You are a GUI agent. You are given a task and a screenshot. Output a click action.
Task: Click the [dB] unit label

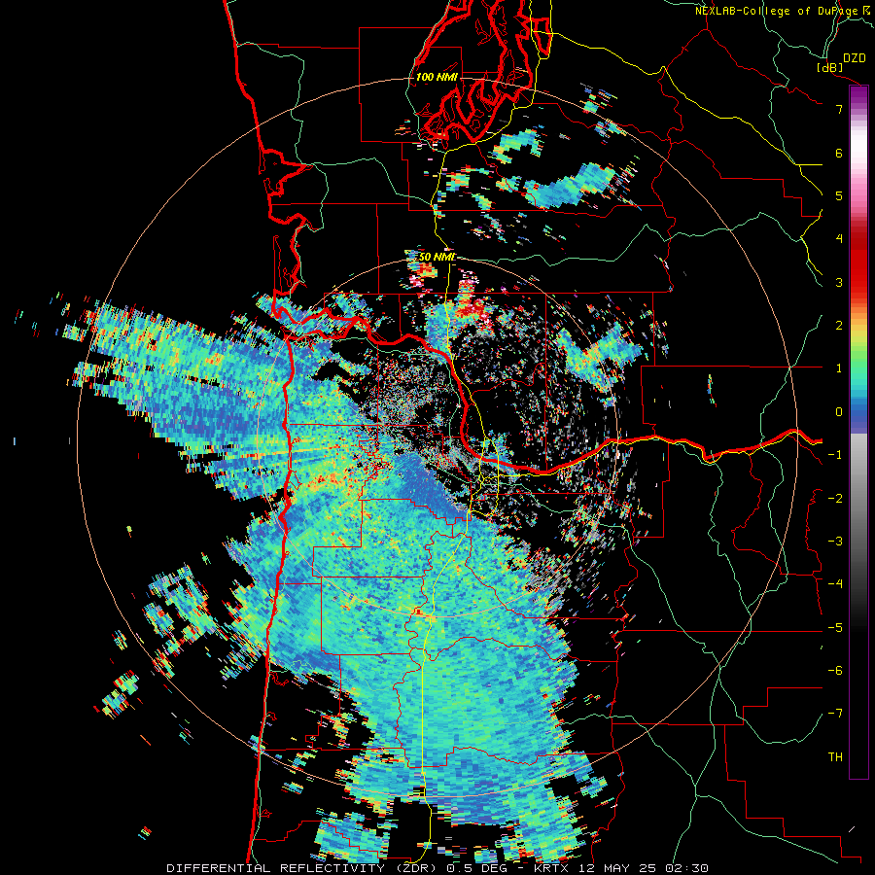[829, 67]
